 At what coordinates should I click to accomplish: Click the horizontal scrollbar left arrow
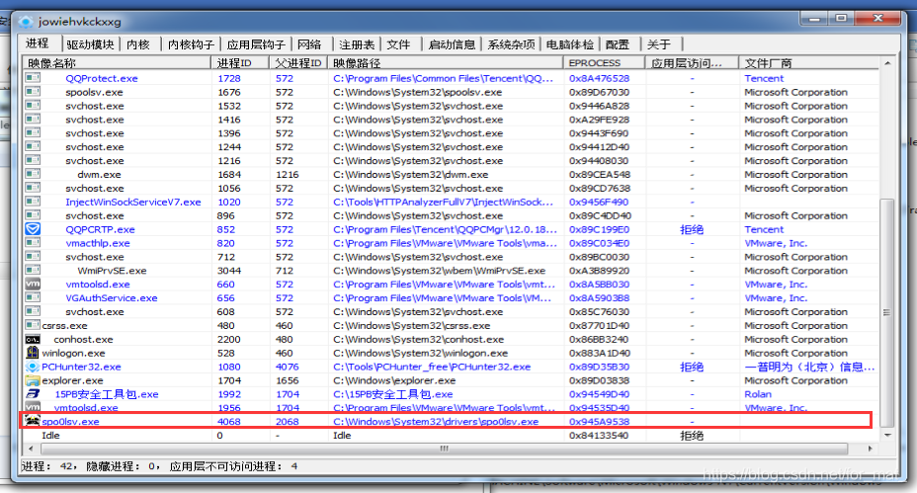point(31,449)
